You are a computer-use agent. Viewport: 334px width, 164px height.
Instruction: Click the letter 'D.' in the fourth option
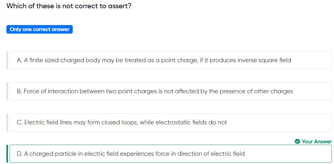pyautogui.click(x=19, y=154)
